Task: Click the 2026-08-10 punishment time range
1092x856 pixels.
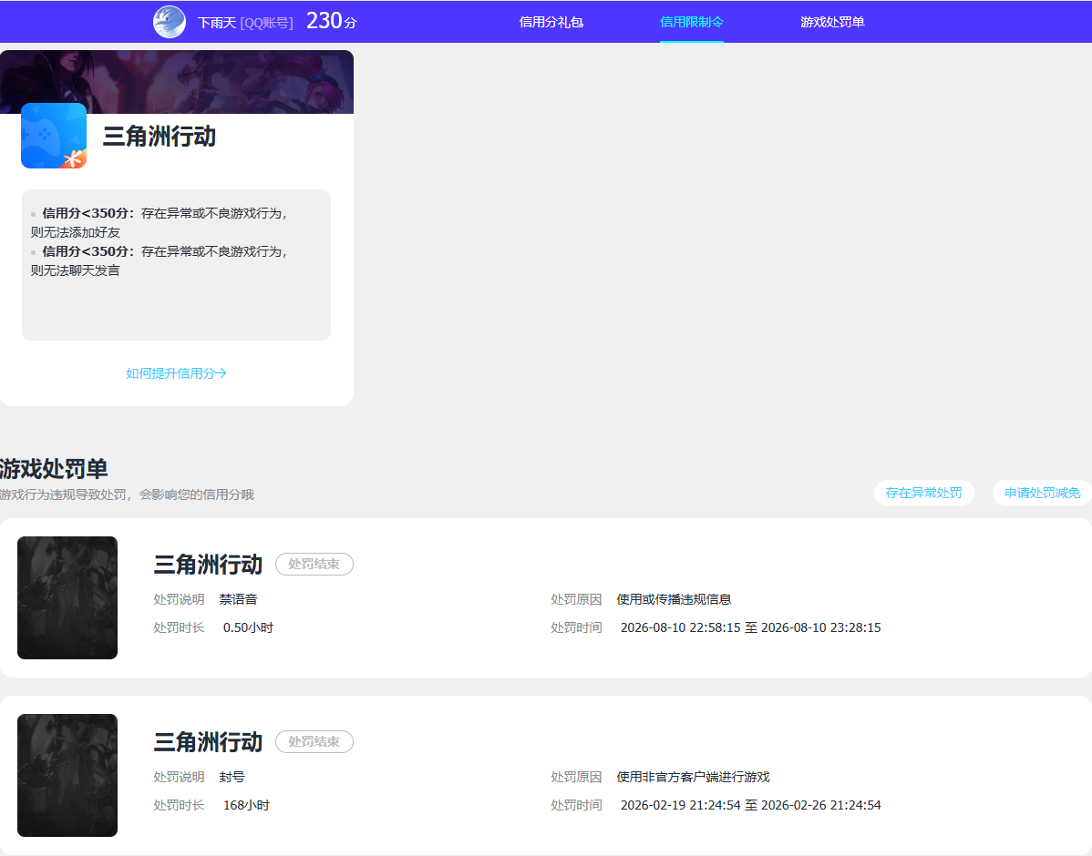Action: point(751,627)
